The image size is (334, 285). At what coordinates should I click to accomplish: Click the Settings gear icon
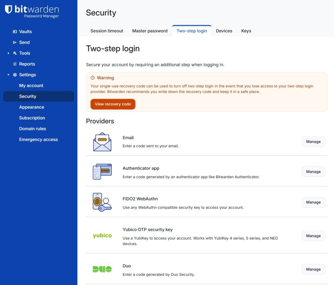coord(15,75)
